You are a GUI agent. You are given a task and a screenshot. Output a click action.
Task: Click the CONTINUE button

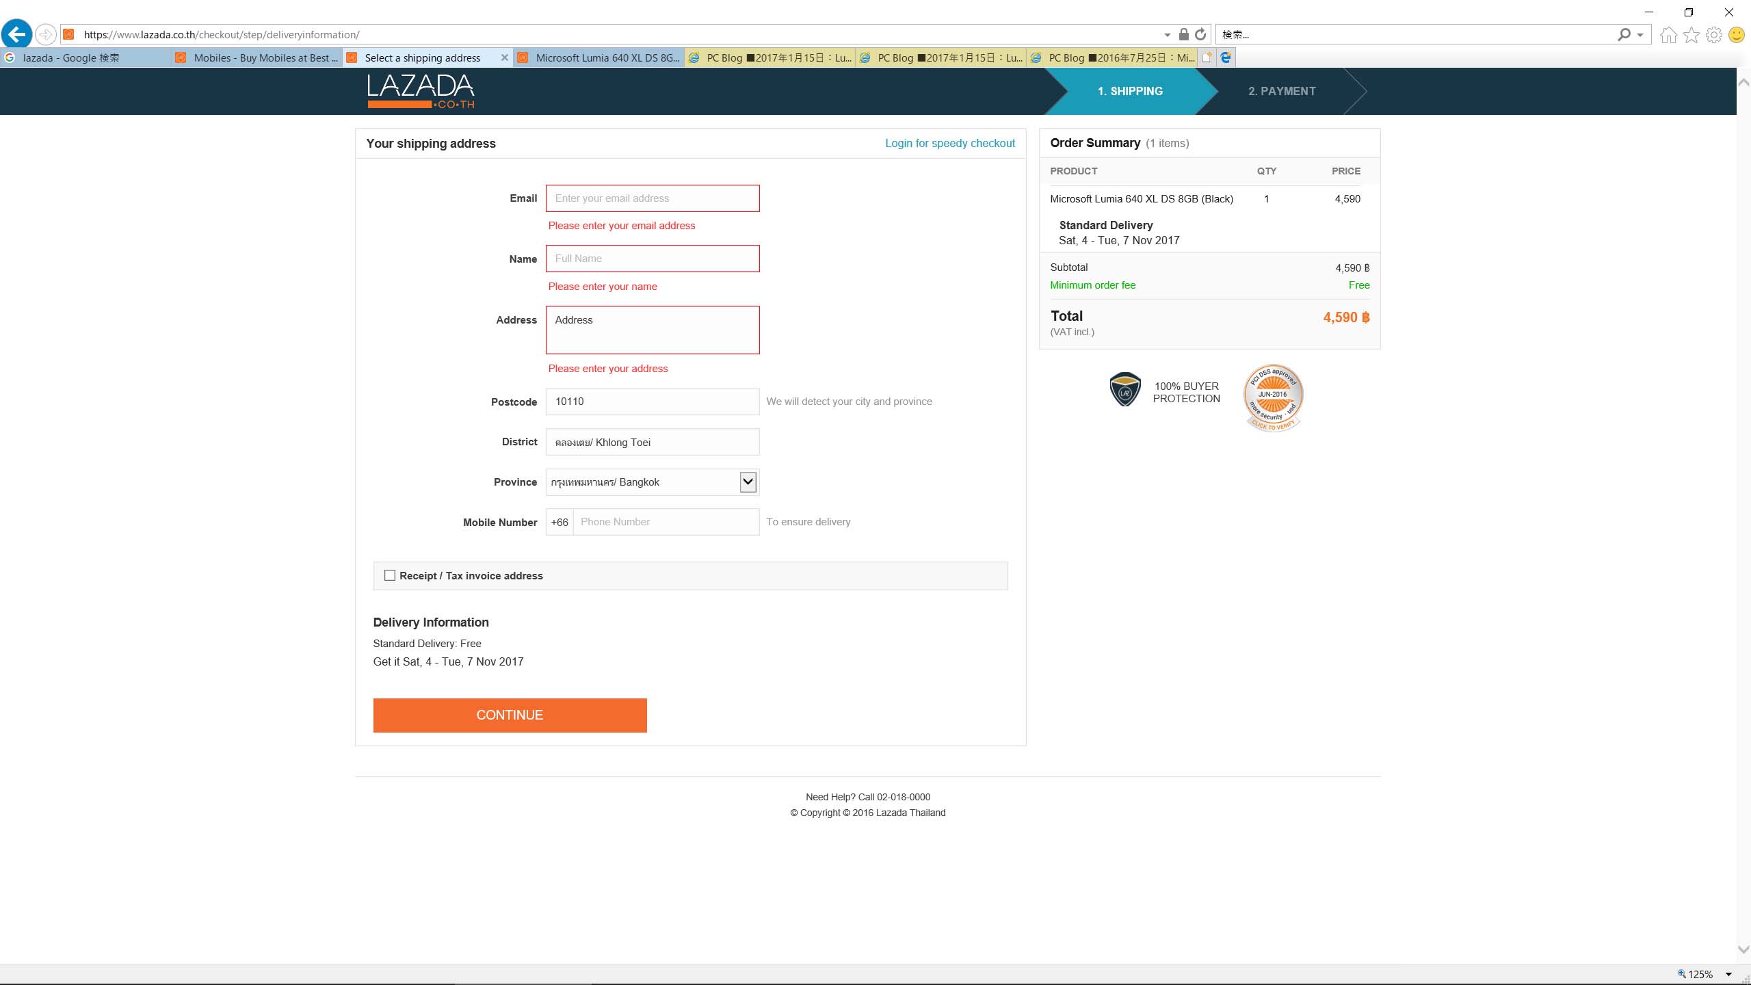coord(510,715)
